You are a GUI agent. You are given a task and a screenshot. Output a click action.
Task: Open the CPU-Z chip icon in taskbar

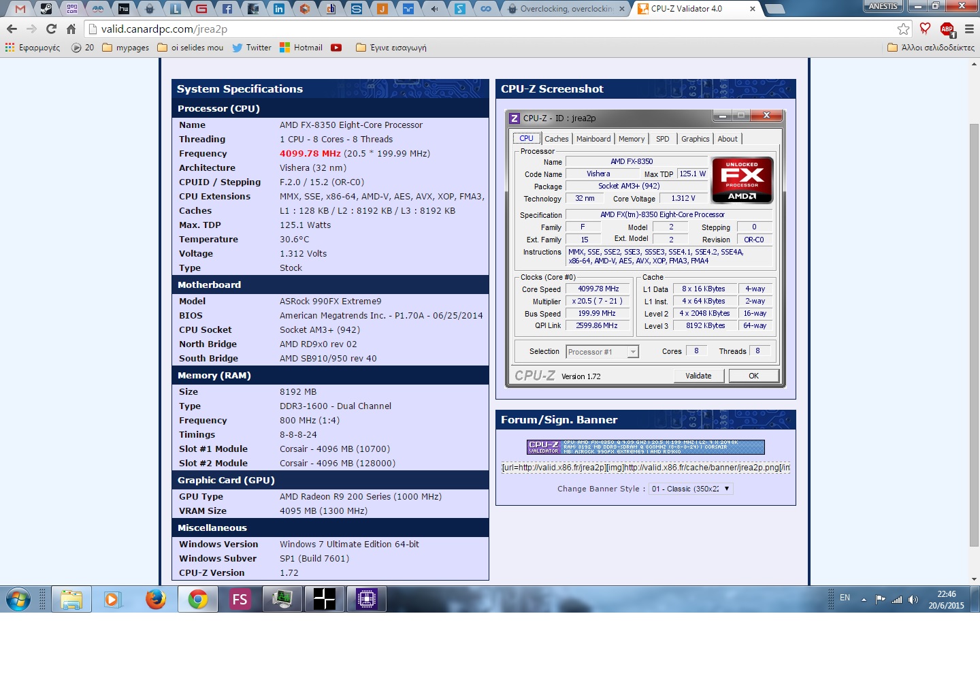(x=367, y=600)
